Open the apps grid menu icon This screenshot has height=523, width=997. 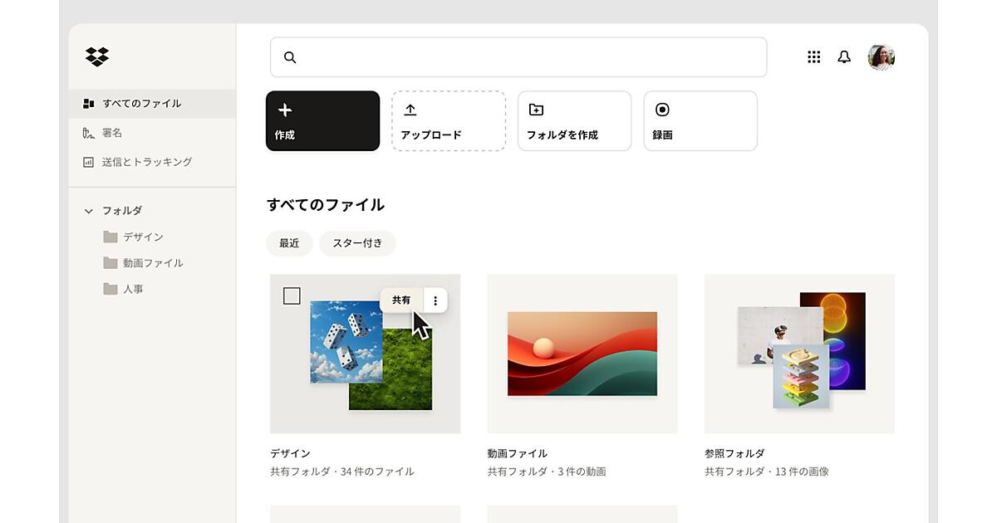pyautogui.click(x=814, y=56)
